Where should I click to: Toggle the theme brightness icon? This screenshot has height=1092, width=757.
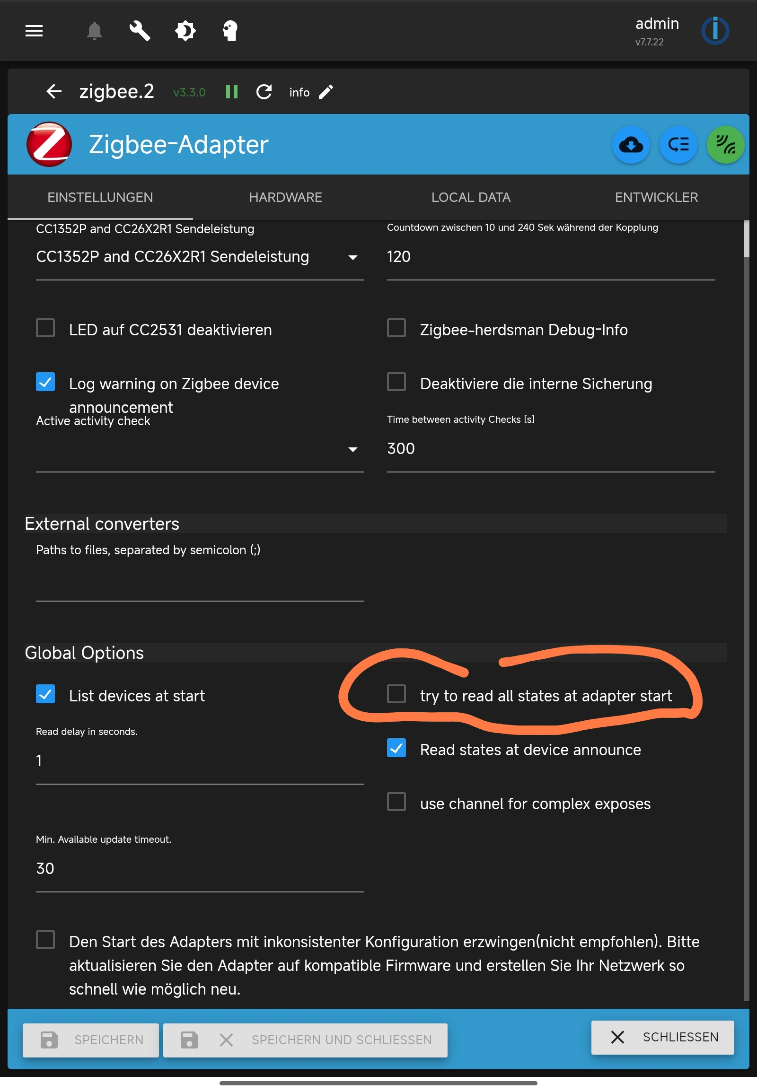click(185, 31)
